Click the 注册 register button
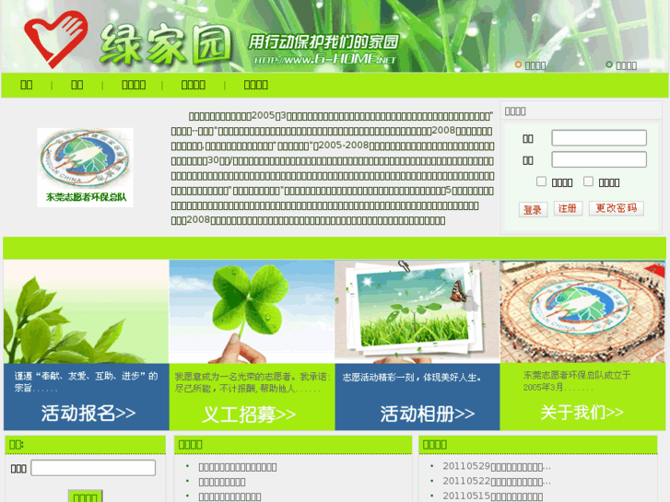Image resolution: width=670 pixels, height=502 pixels. point(568,208)
